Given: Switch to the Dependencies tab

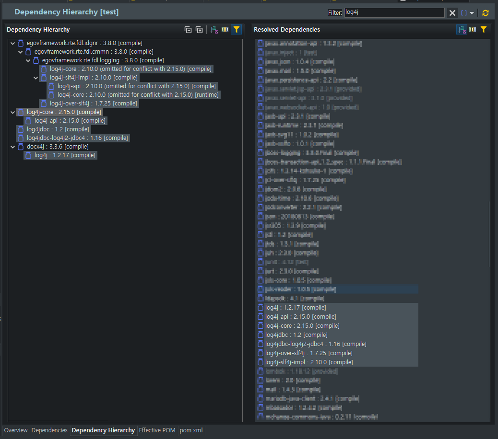Looking at the screenshot, I should tap(49, 430).
